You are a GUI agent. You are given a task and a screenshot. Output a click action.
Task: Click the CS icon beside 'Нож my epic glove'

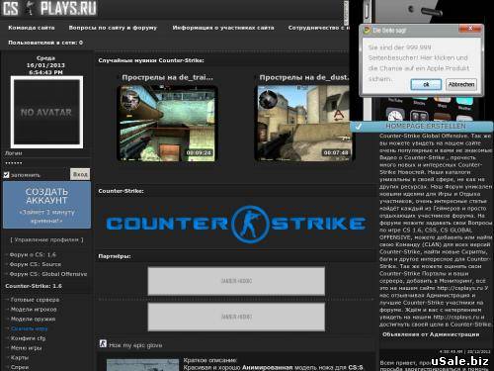click(x=103, y=343)
